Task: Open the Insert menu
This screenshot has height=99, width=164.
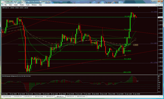Action: click(x=16, y=5)
